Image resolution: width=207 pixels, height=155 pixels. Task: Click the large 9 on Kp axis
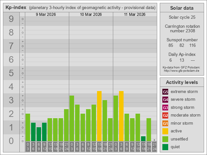tap(11, 19)
